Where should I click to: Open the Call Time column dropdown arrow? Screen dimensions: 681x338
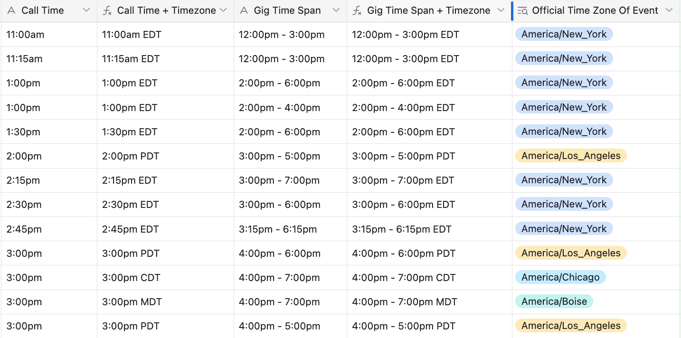pyautogui.click(x=86, y=10)
